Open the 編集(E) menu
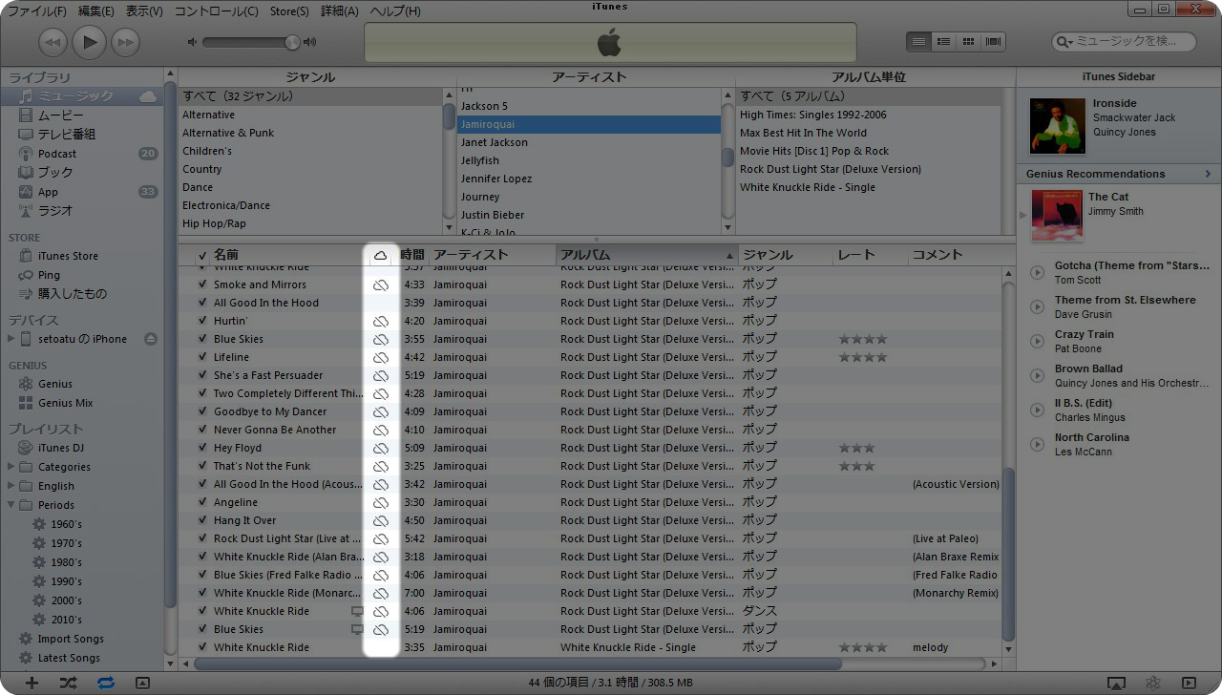Image resolution: width=1222 pixels, height=695 pixels. [x=95, y=11]
